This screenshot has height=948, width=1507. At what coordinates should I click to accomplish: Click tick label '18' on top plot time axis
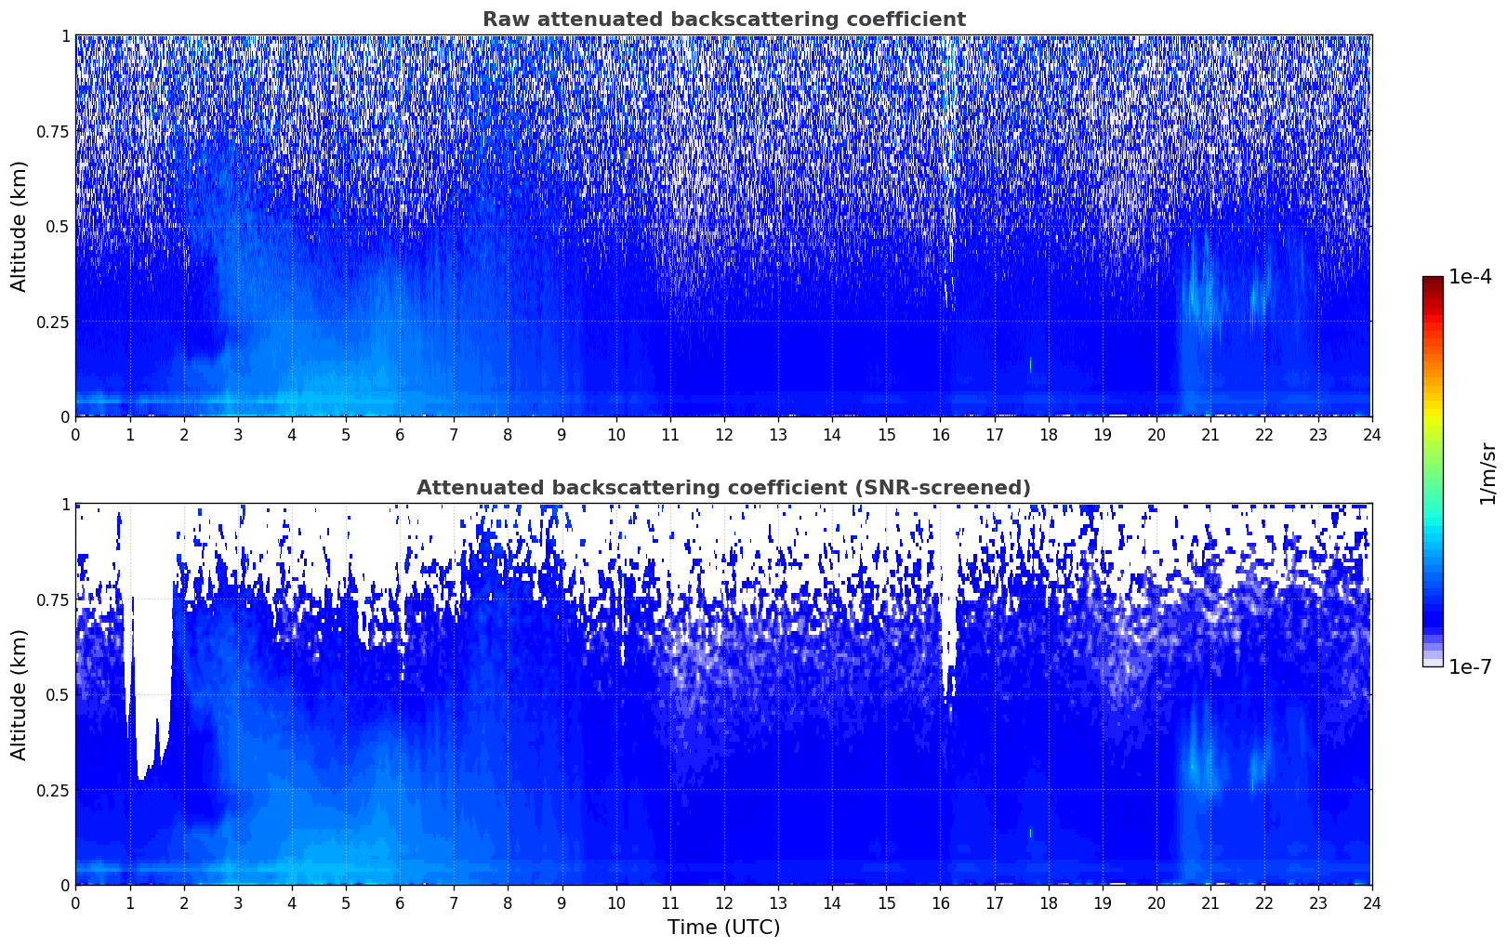click(x=1048, y=434)
